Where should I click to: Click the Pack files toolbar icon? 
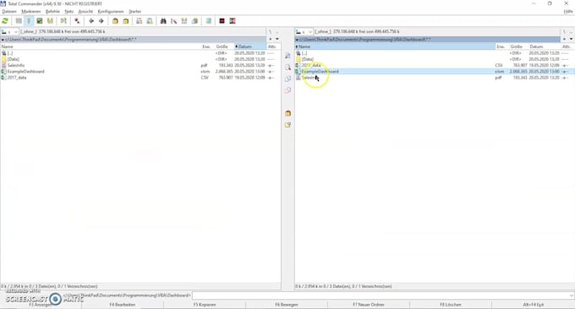(x=115, y=21)
